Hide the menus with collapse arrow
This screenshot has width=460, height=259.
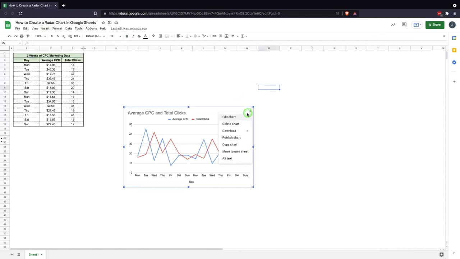click(444, 36)
